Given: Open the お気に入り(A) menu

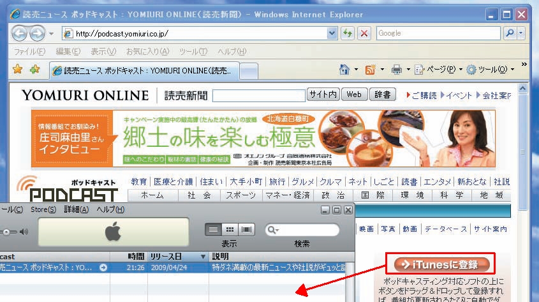Looking at the screenshot, I should pos(147,52).
